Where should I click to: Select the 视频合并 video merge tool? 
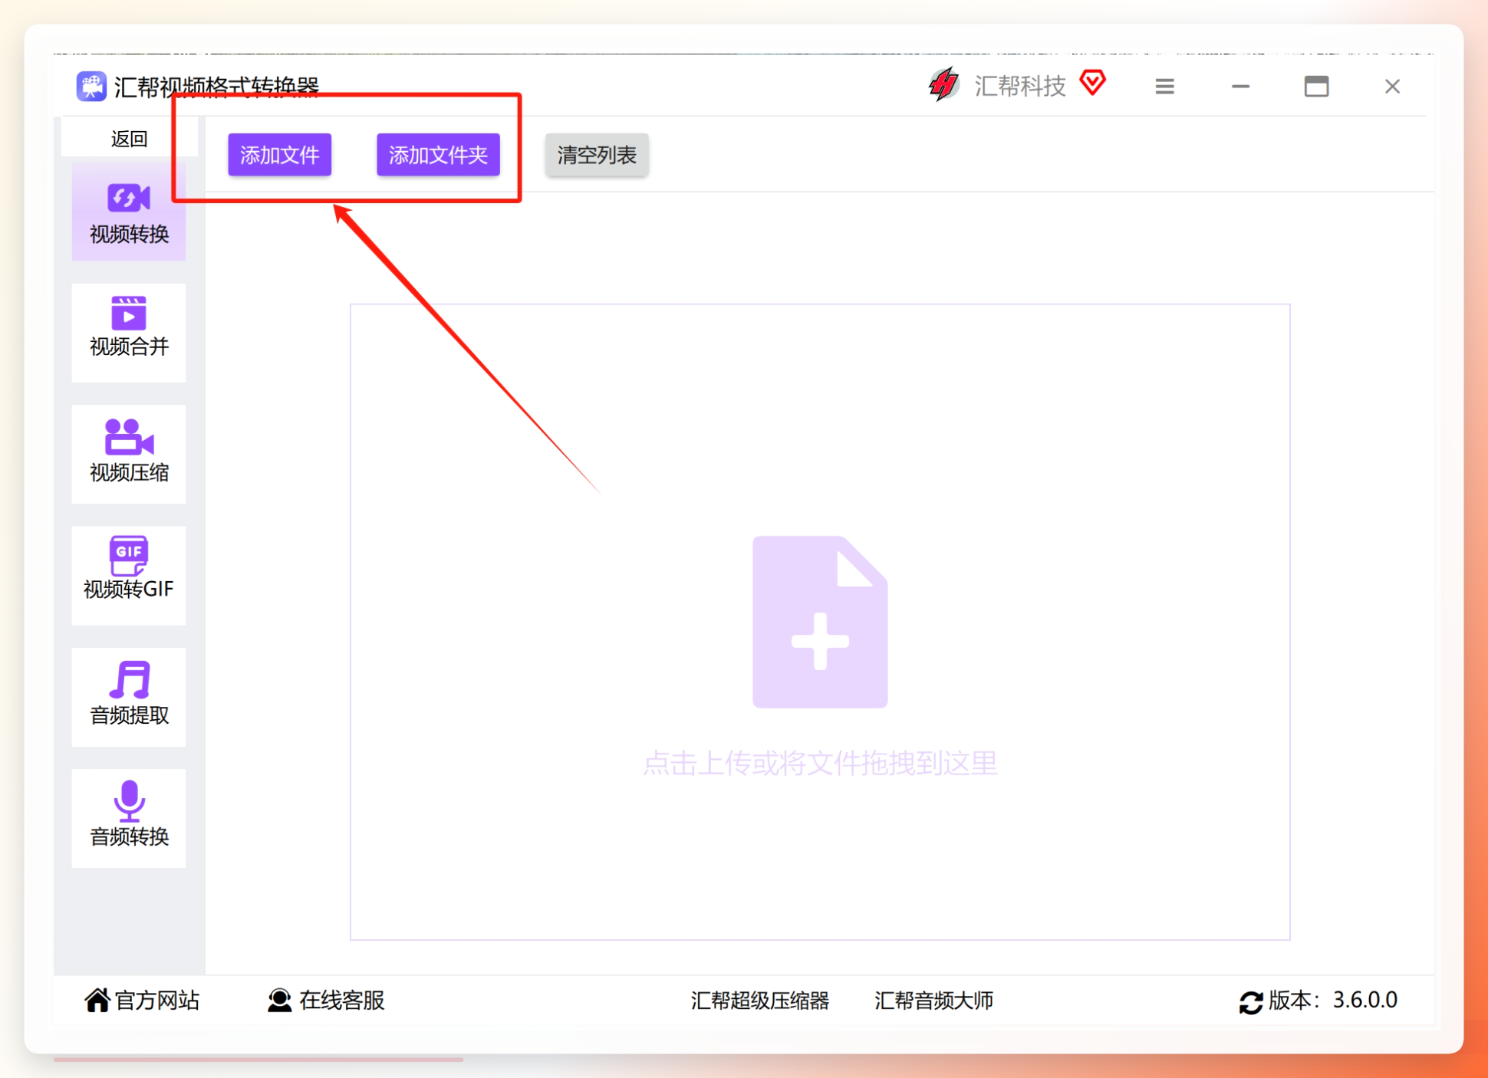click(129, 332)
